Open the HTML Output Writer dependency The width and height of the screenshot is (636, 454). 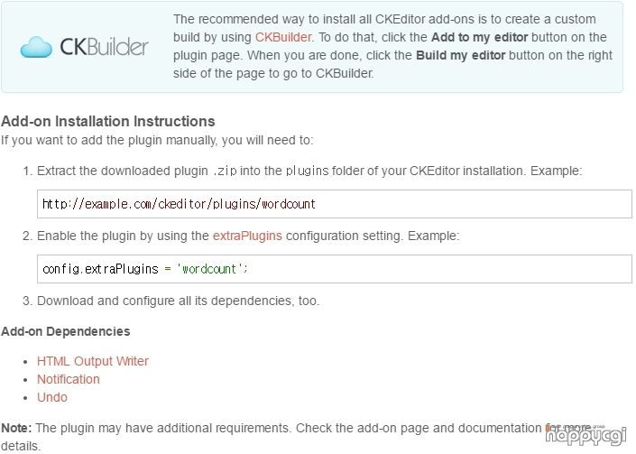pyautogui.click(x=93, y=361)
